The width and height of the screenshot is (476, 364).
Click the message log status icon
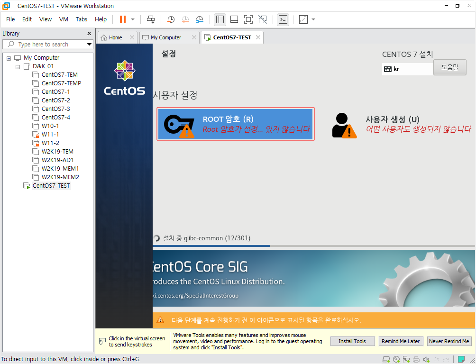coord(461,359)
